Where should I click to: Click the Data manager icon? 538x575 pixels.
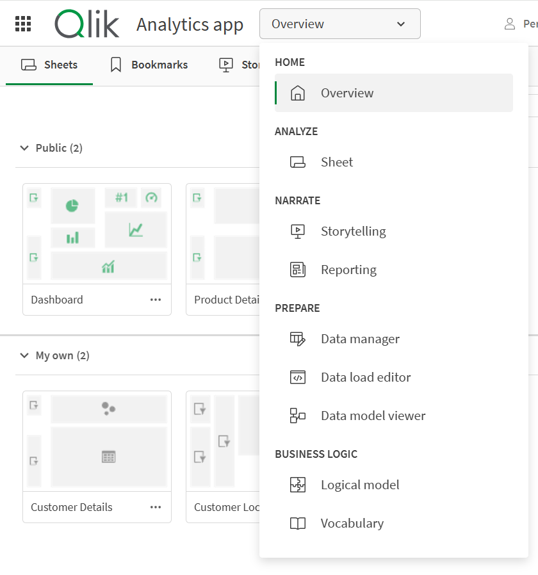pyautogui.click(x=297, y=339)
